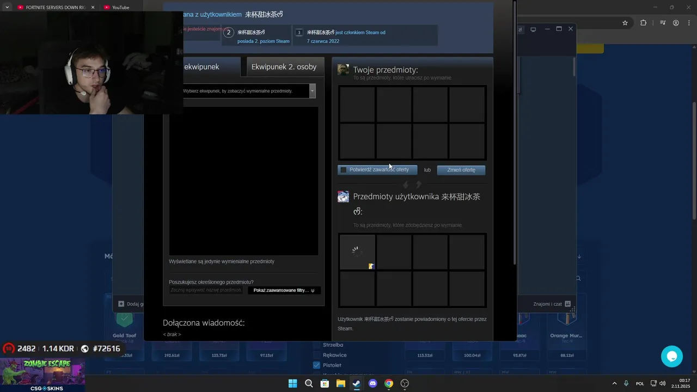Close the Fortnite Servers Down tab
Screen dimensions: 697x392
93,8
